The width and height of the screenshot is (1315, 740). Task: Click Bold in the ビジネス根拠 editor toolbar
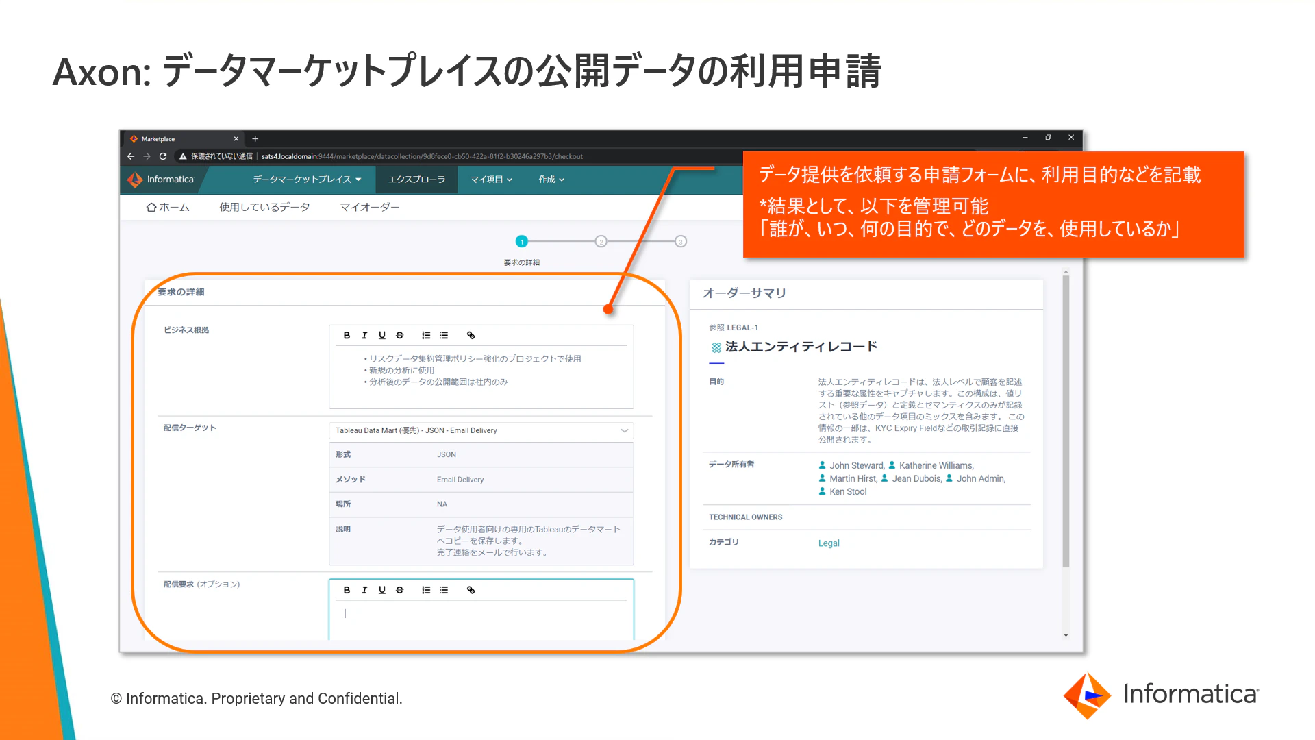(x=347, y=335)
